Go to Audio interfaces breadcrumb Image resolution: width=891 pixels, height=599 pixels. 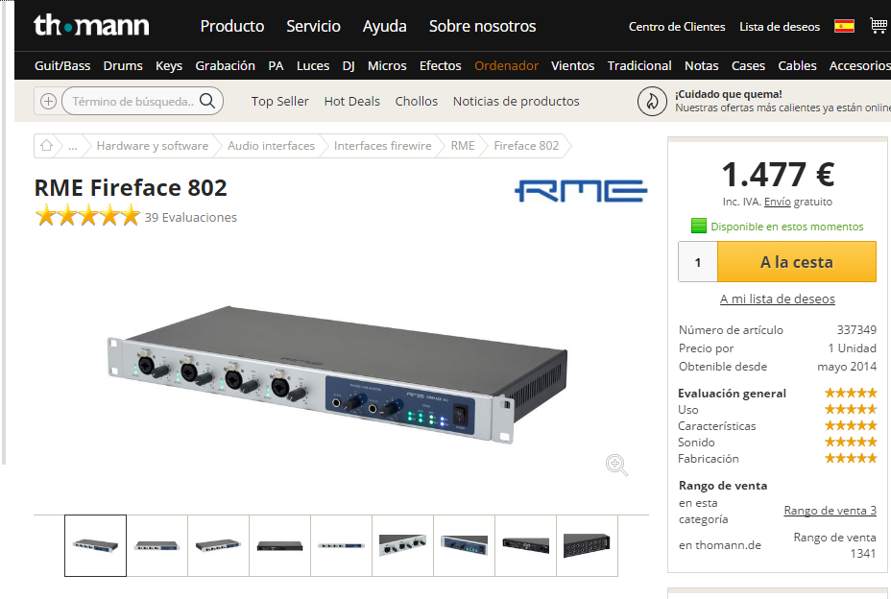click(x=271, y=146)
